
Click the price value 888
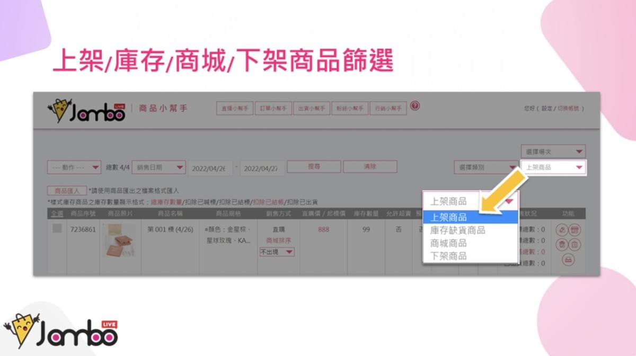pyautogui.click(x=323, y=230)
